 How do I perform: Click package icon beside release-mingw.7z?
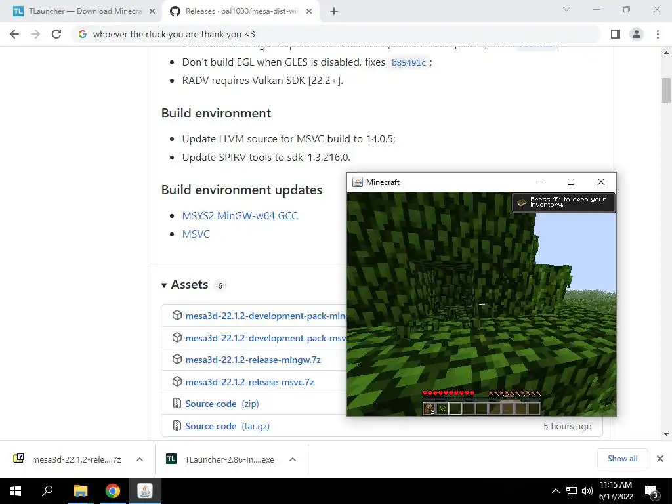[x=177, y=359]
